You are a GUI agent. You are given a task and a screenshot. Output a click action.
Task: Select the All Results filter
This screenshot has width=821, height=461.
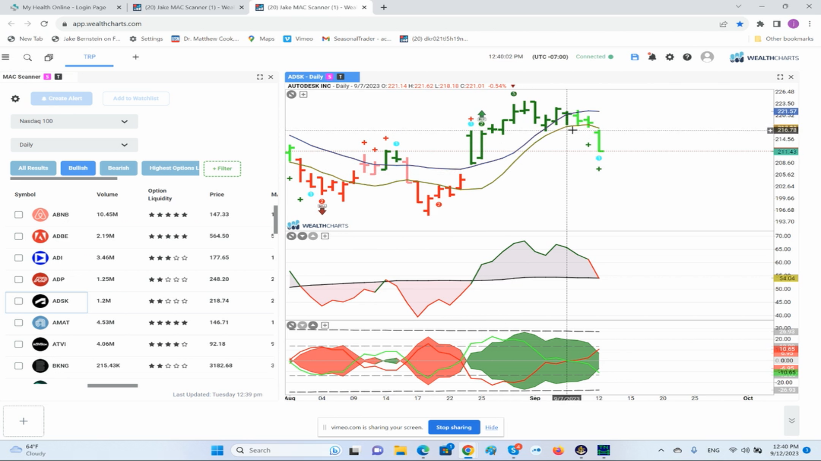(33, 168)
